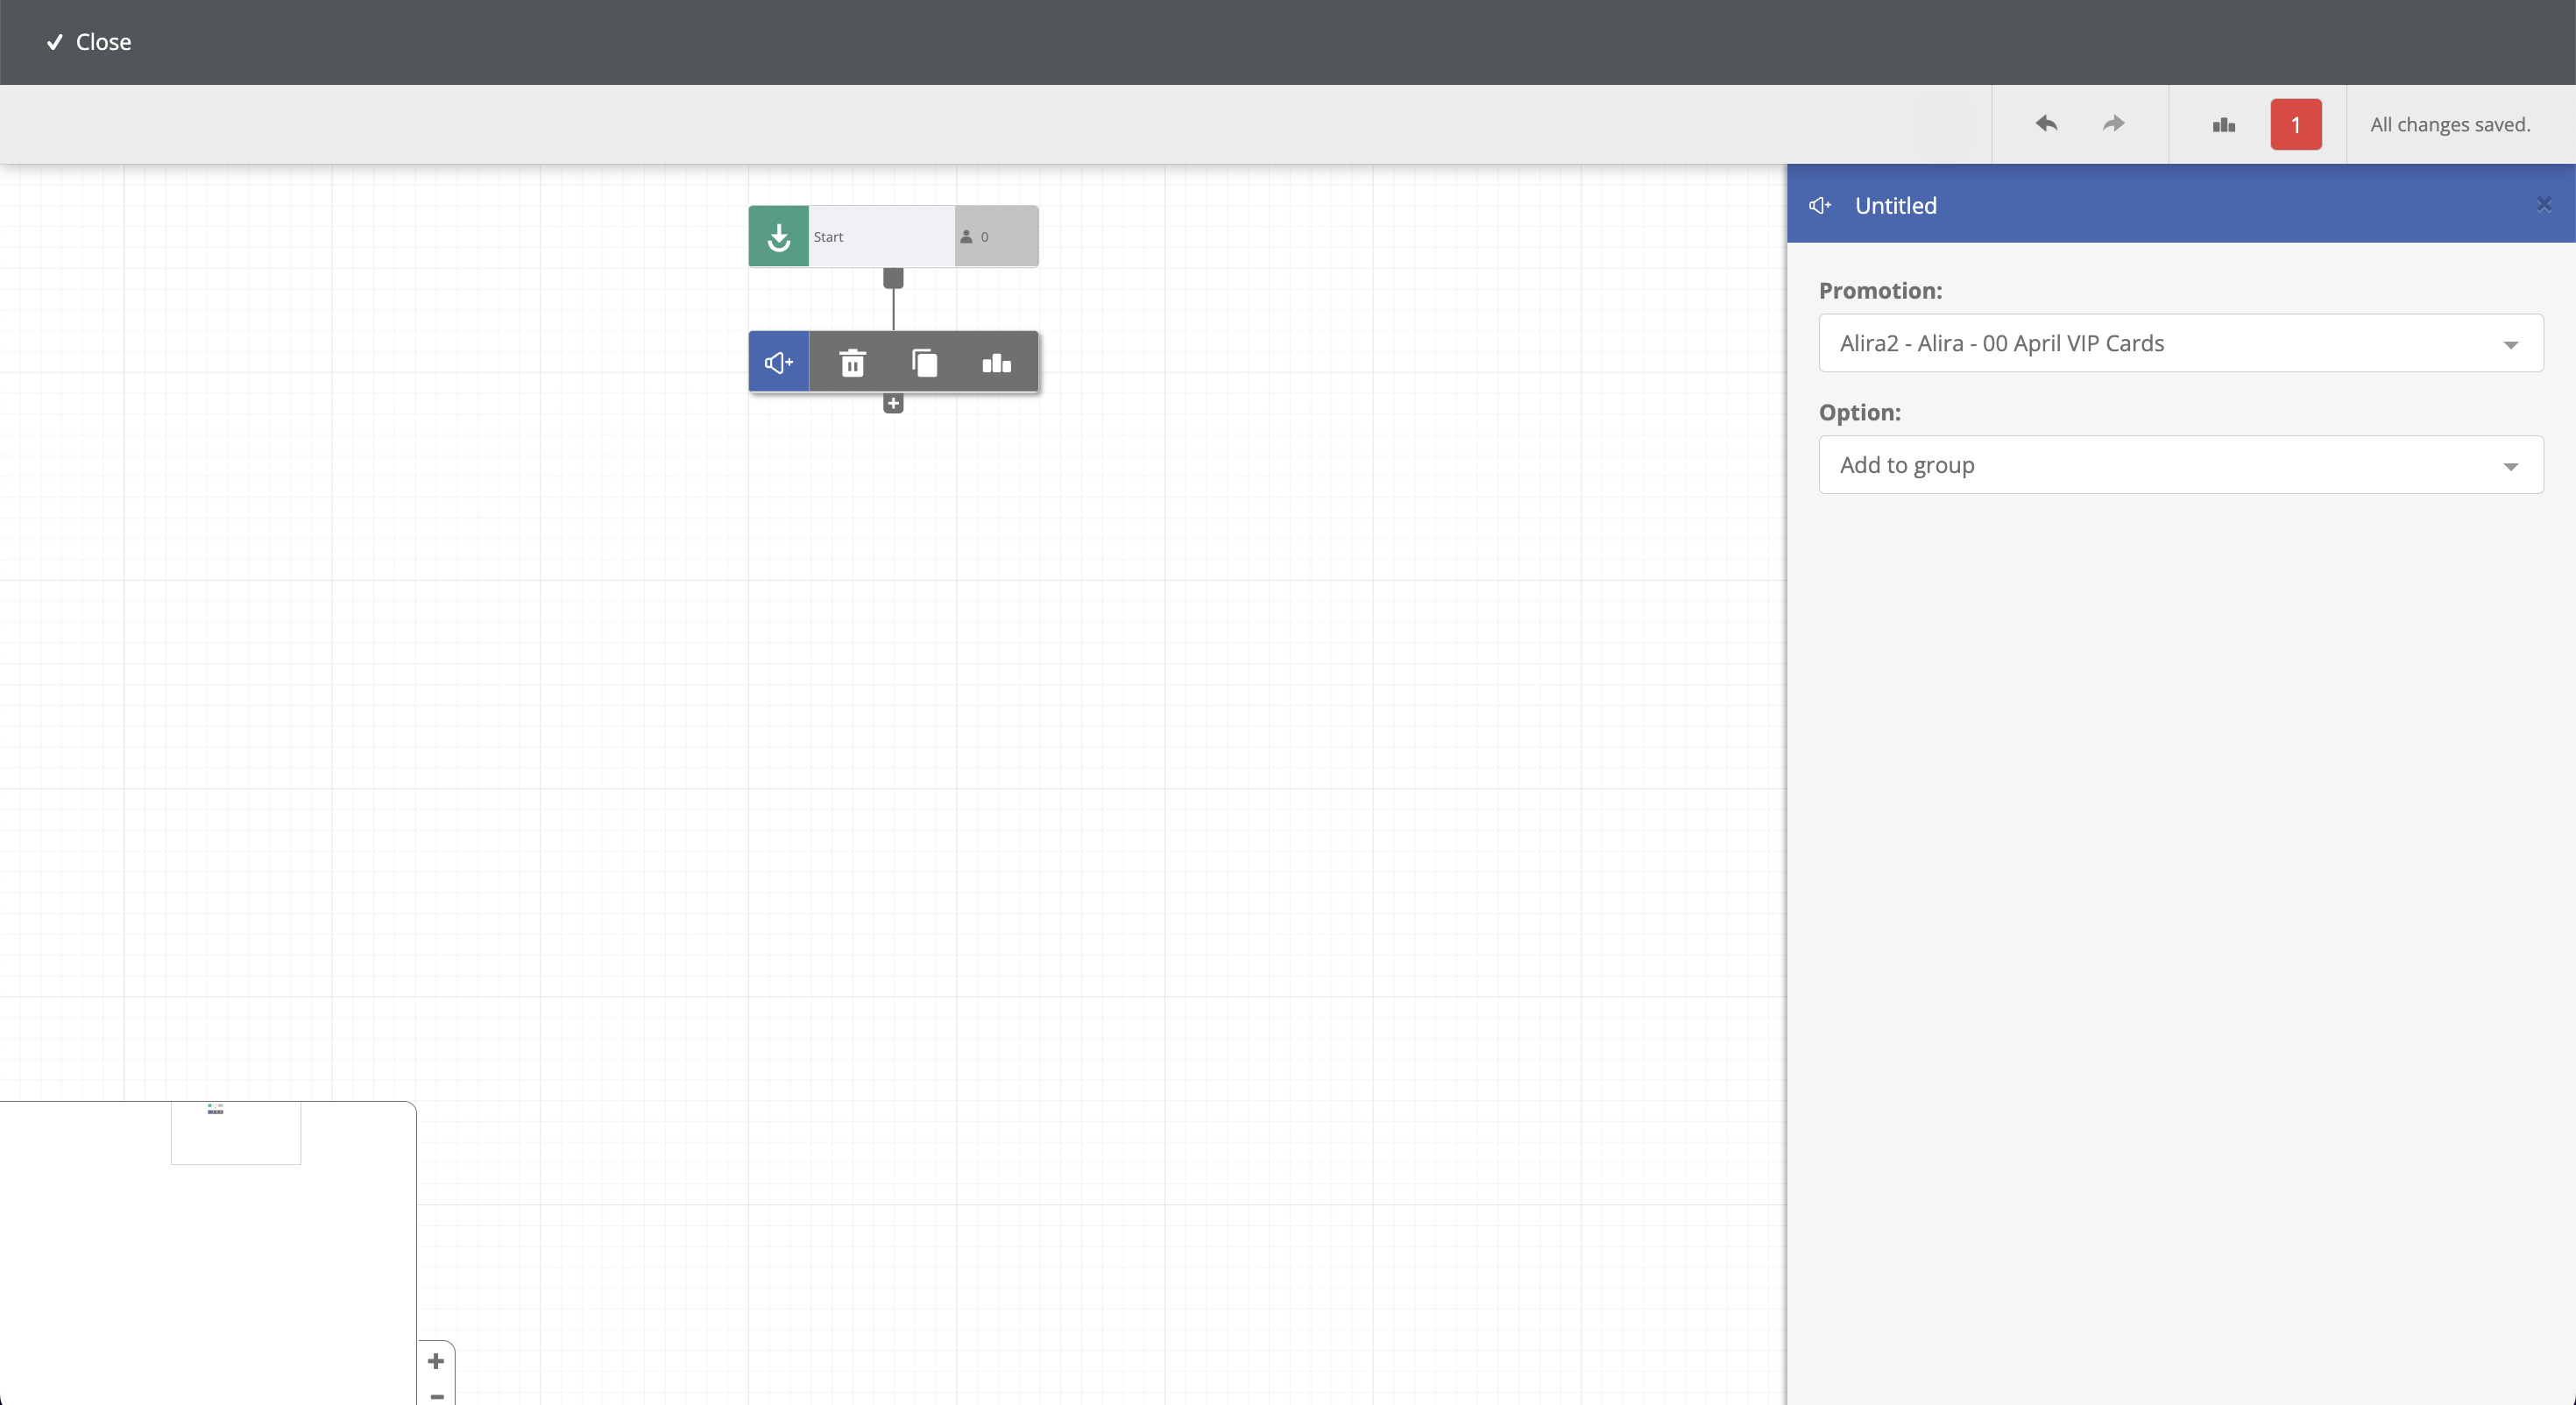Close the Untitled side panel

click(x=2543, y=204)
